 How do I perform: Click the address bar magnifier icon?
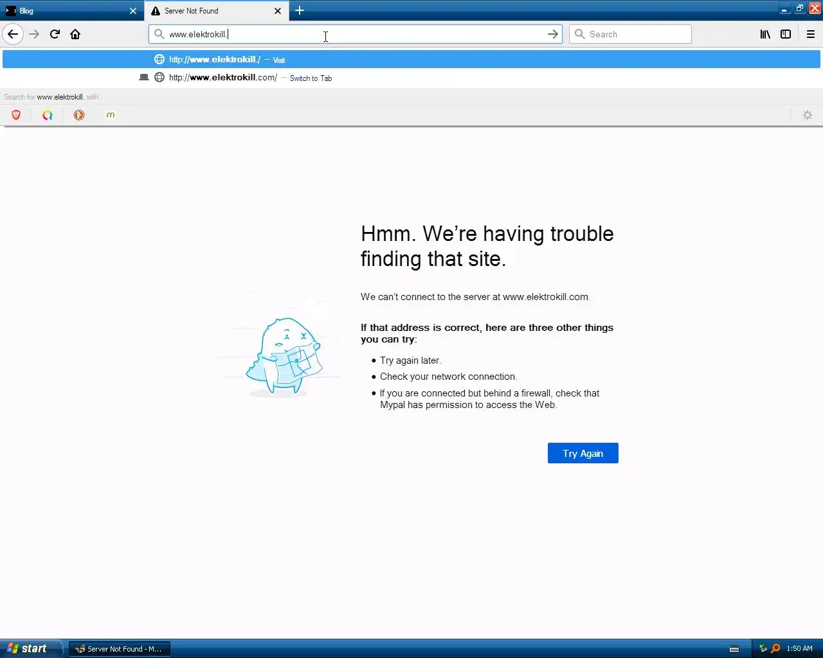pos(159,34)
